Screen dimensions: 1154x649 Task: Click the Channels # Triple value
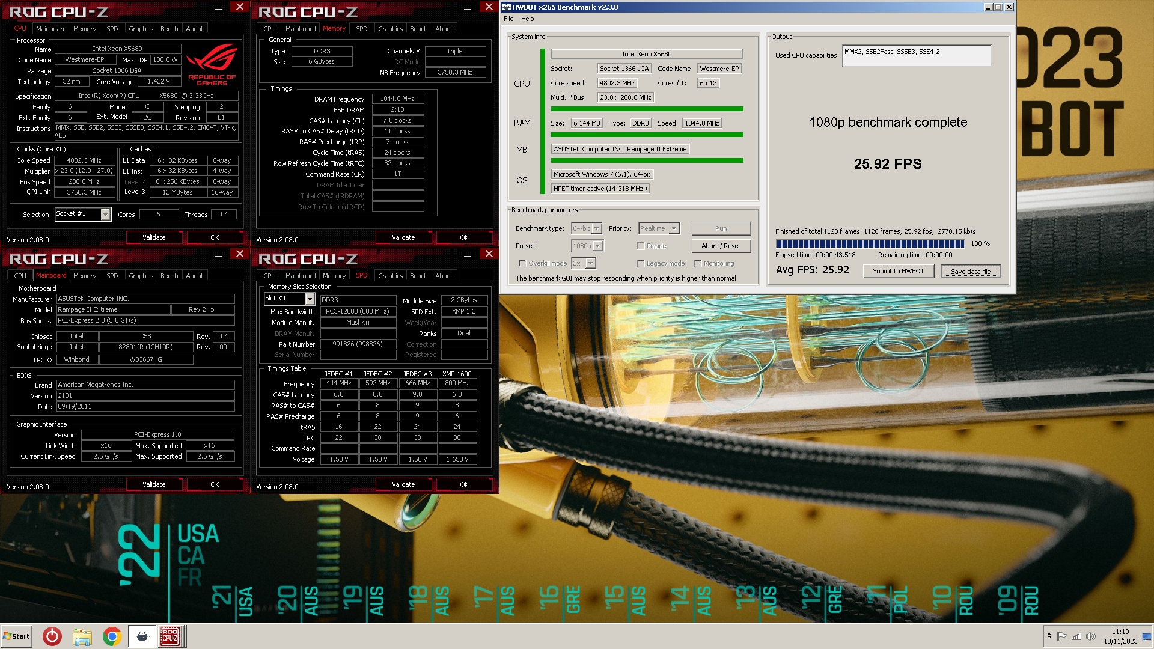click(454, 51)
